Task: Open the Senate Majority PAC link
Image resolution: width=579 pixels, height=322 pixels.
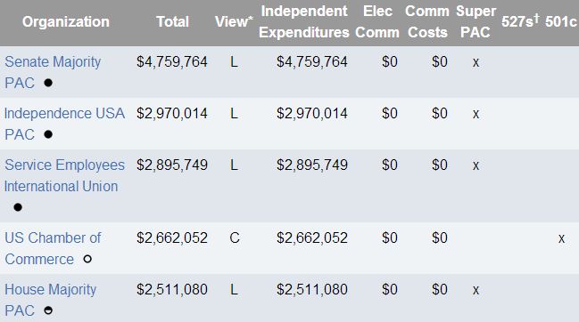Action: (53, 72)
